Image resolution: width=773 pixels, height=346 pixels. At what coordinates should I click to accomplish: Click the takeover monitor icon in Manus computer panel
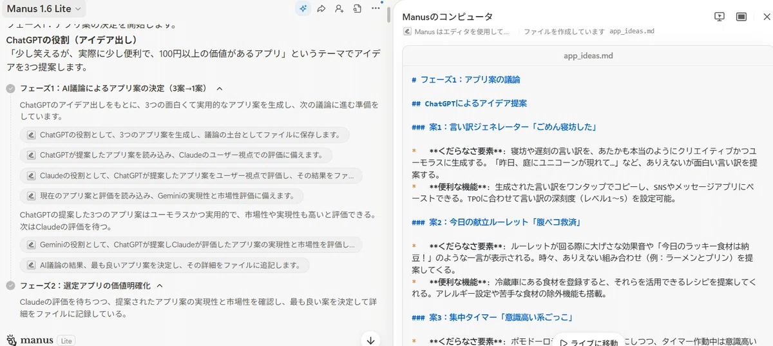[720, 17]
